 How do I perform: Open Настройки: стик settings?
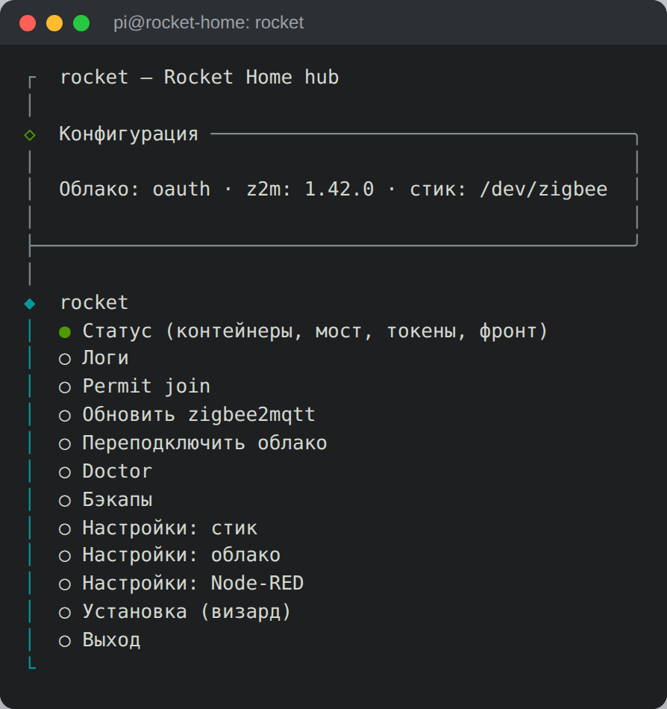(158, 528)
